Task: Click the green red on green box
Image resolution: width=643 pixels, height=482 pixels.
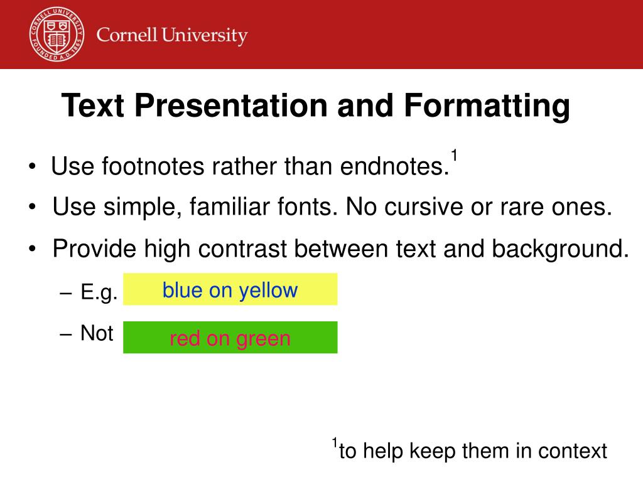Action: click(230, 337)
